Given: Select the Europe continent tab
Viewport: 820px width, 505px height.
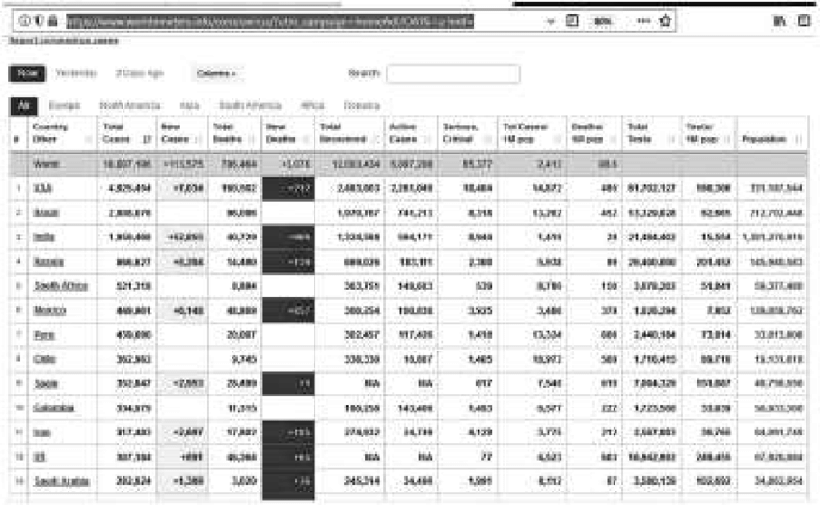Looking at the screenshot, I should coord(64,105).
